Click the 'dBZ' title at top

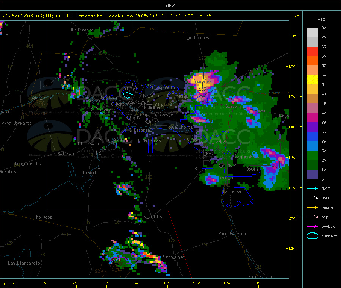point(170,6)
